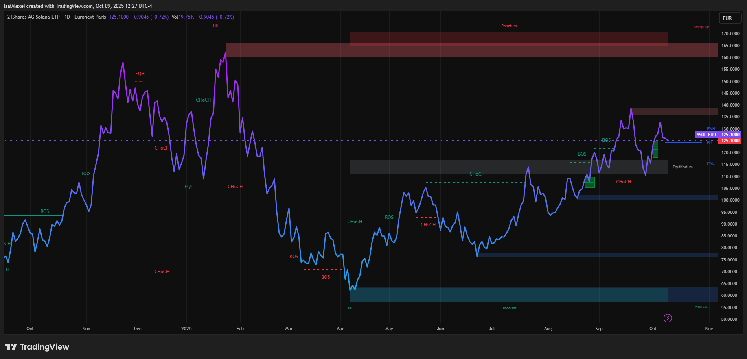This screenshot has width=747, height=359.
Task: Select the green EQL label
Action: 188,187
